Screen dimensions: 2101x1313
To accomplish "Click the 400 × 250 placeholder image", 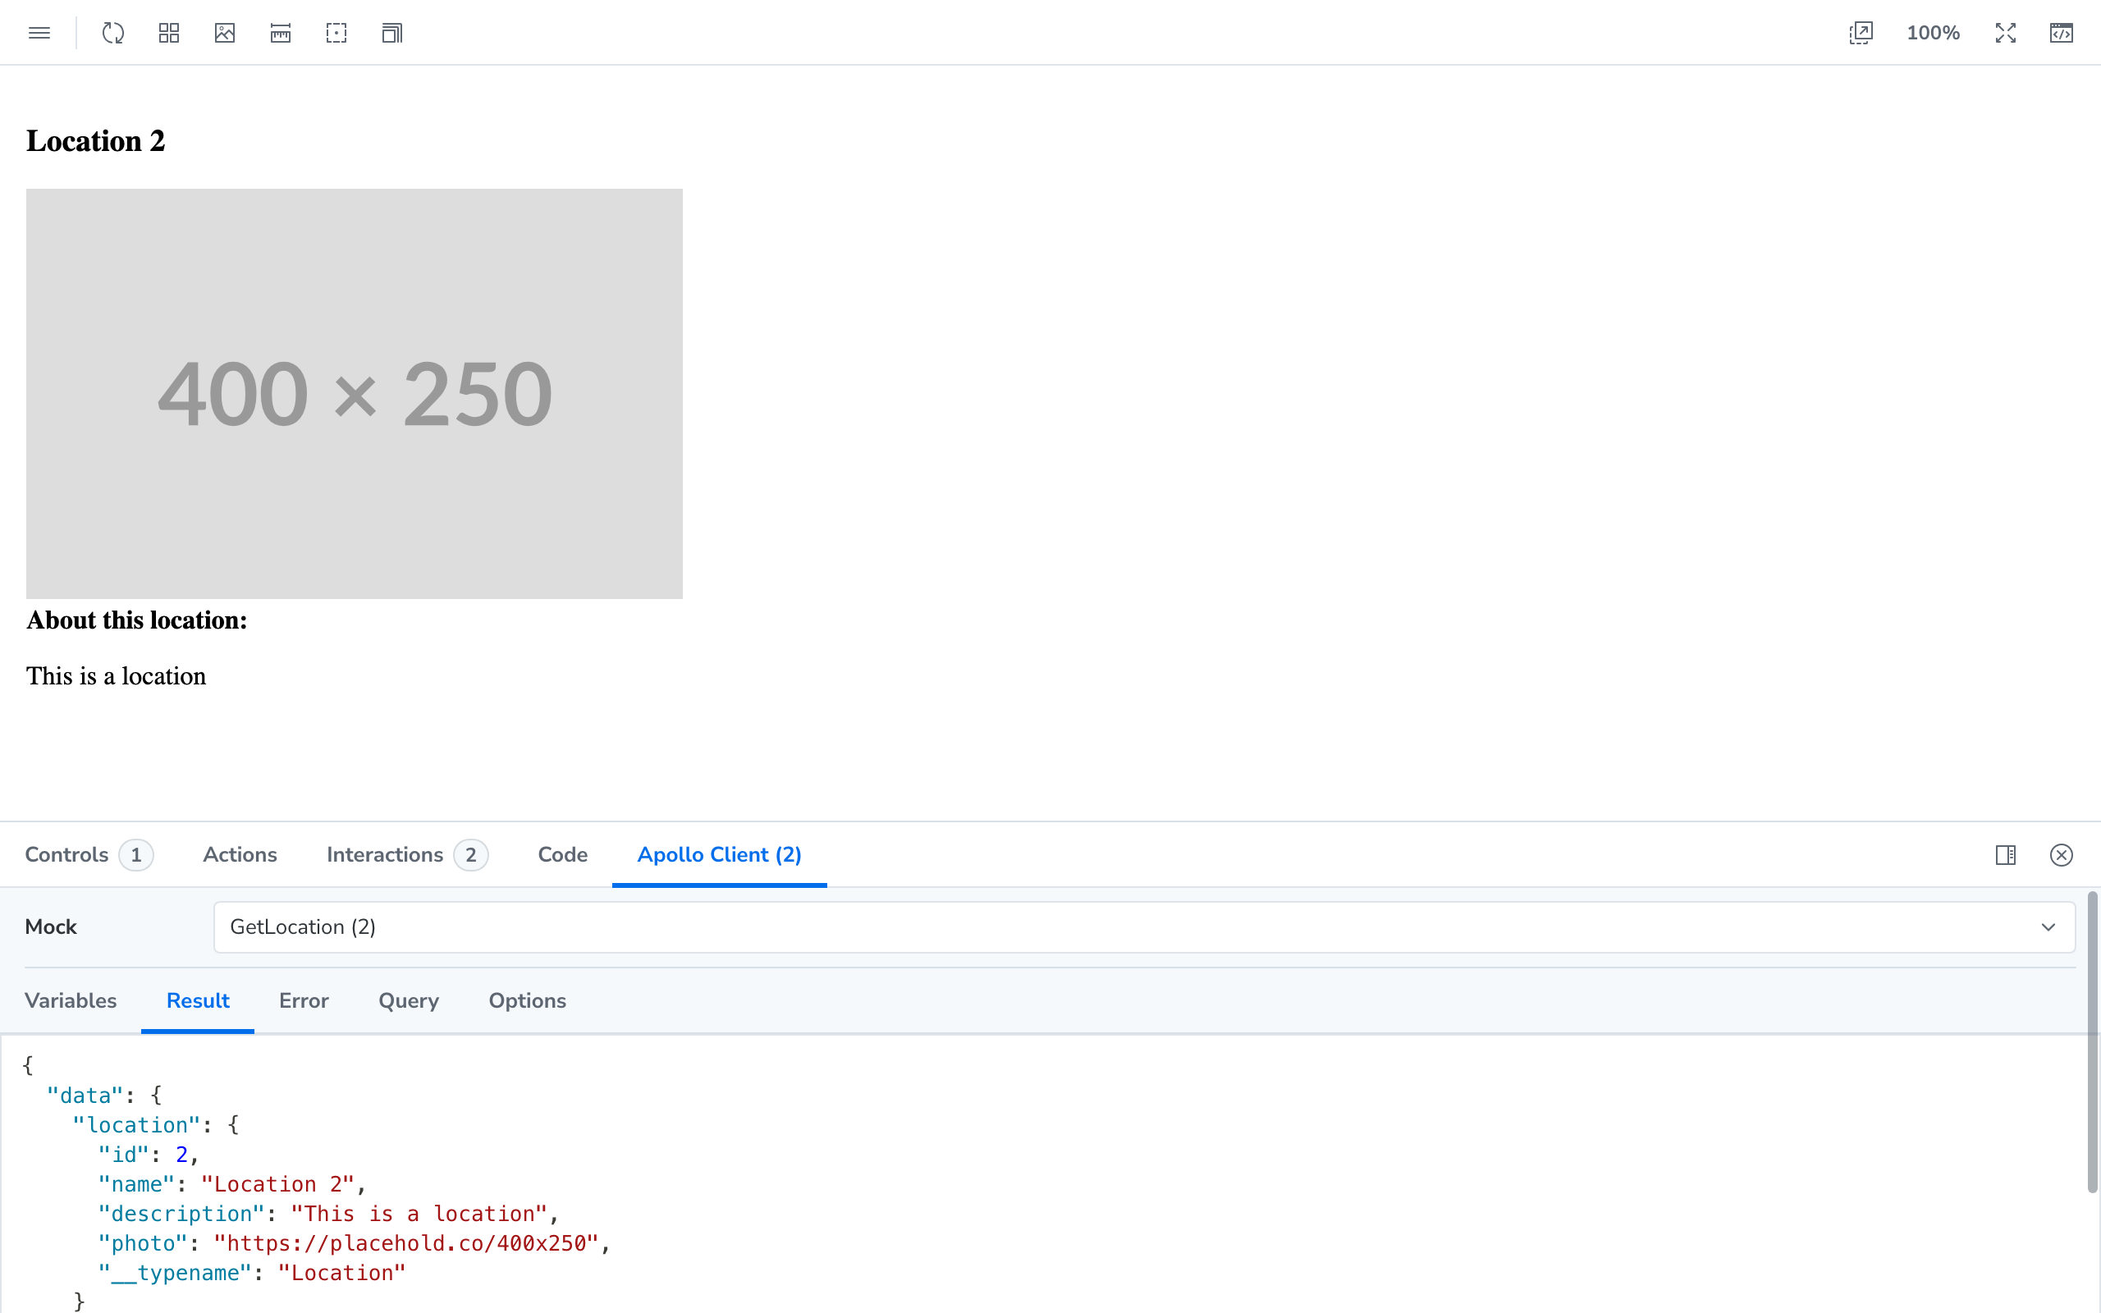I will [355, 393].
